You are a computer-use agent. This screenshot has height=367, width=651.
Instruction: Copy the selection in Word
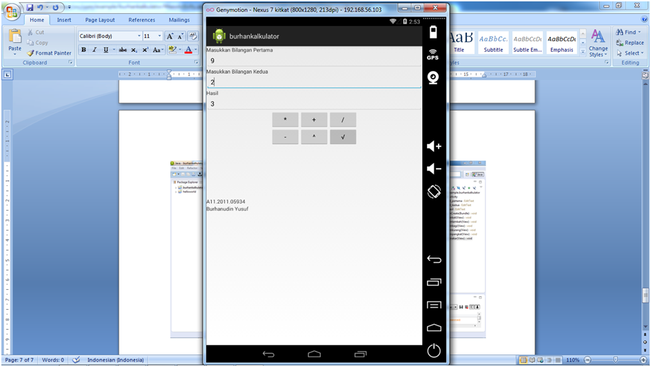37,42
